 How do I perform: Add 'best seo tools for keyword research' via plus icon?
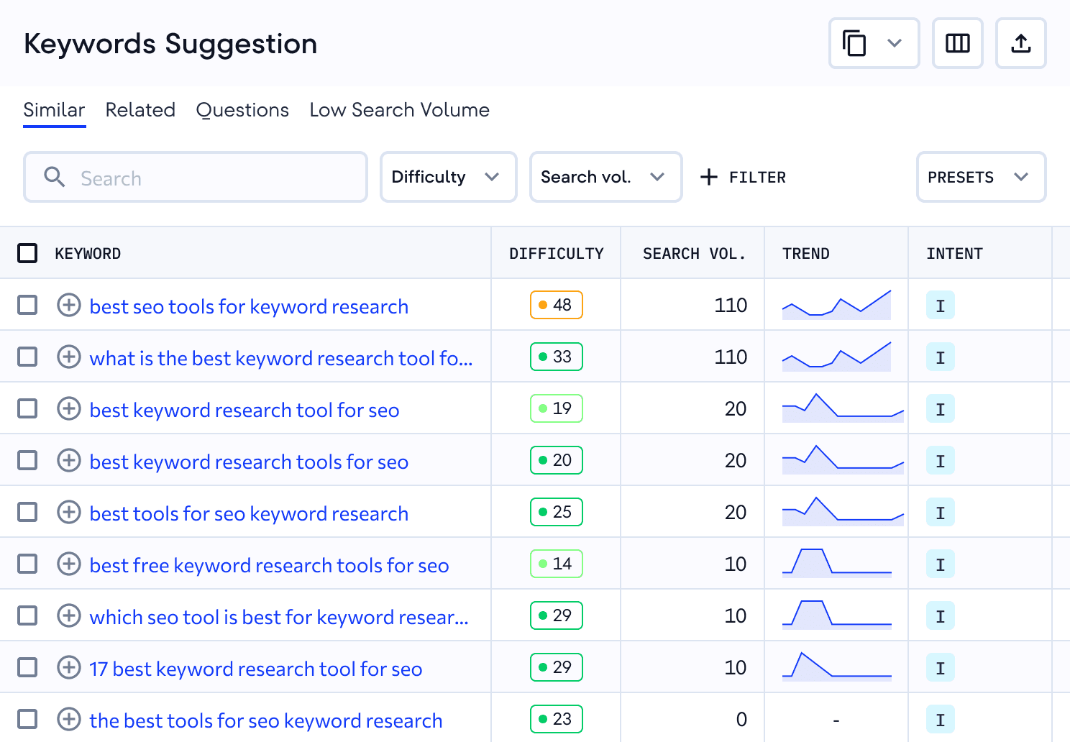click(x=68, y=305)
